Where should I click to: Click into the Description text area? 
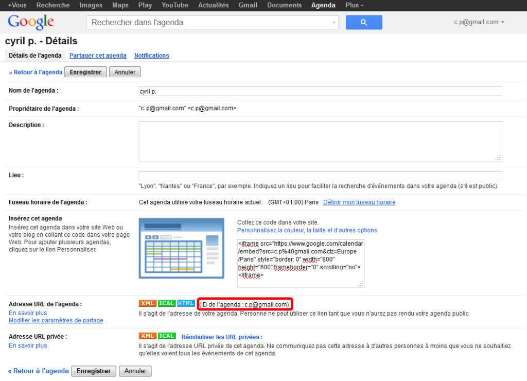[x=320, y=142]
